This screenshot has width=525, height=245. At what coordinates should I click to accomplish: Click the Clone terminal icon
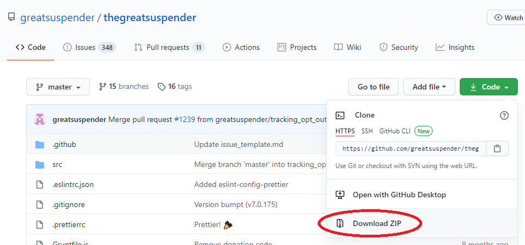coord(340,115)
